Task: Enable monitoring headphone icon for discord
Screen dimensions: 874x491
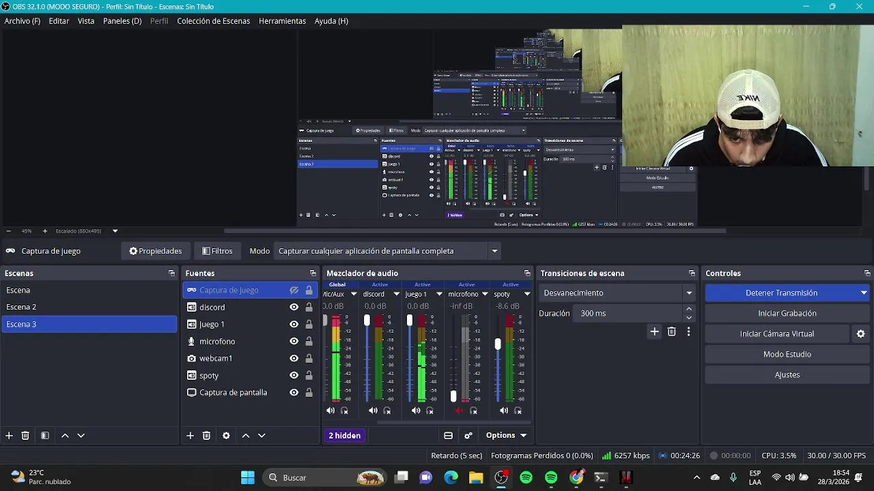Action: click(387, 411)
